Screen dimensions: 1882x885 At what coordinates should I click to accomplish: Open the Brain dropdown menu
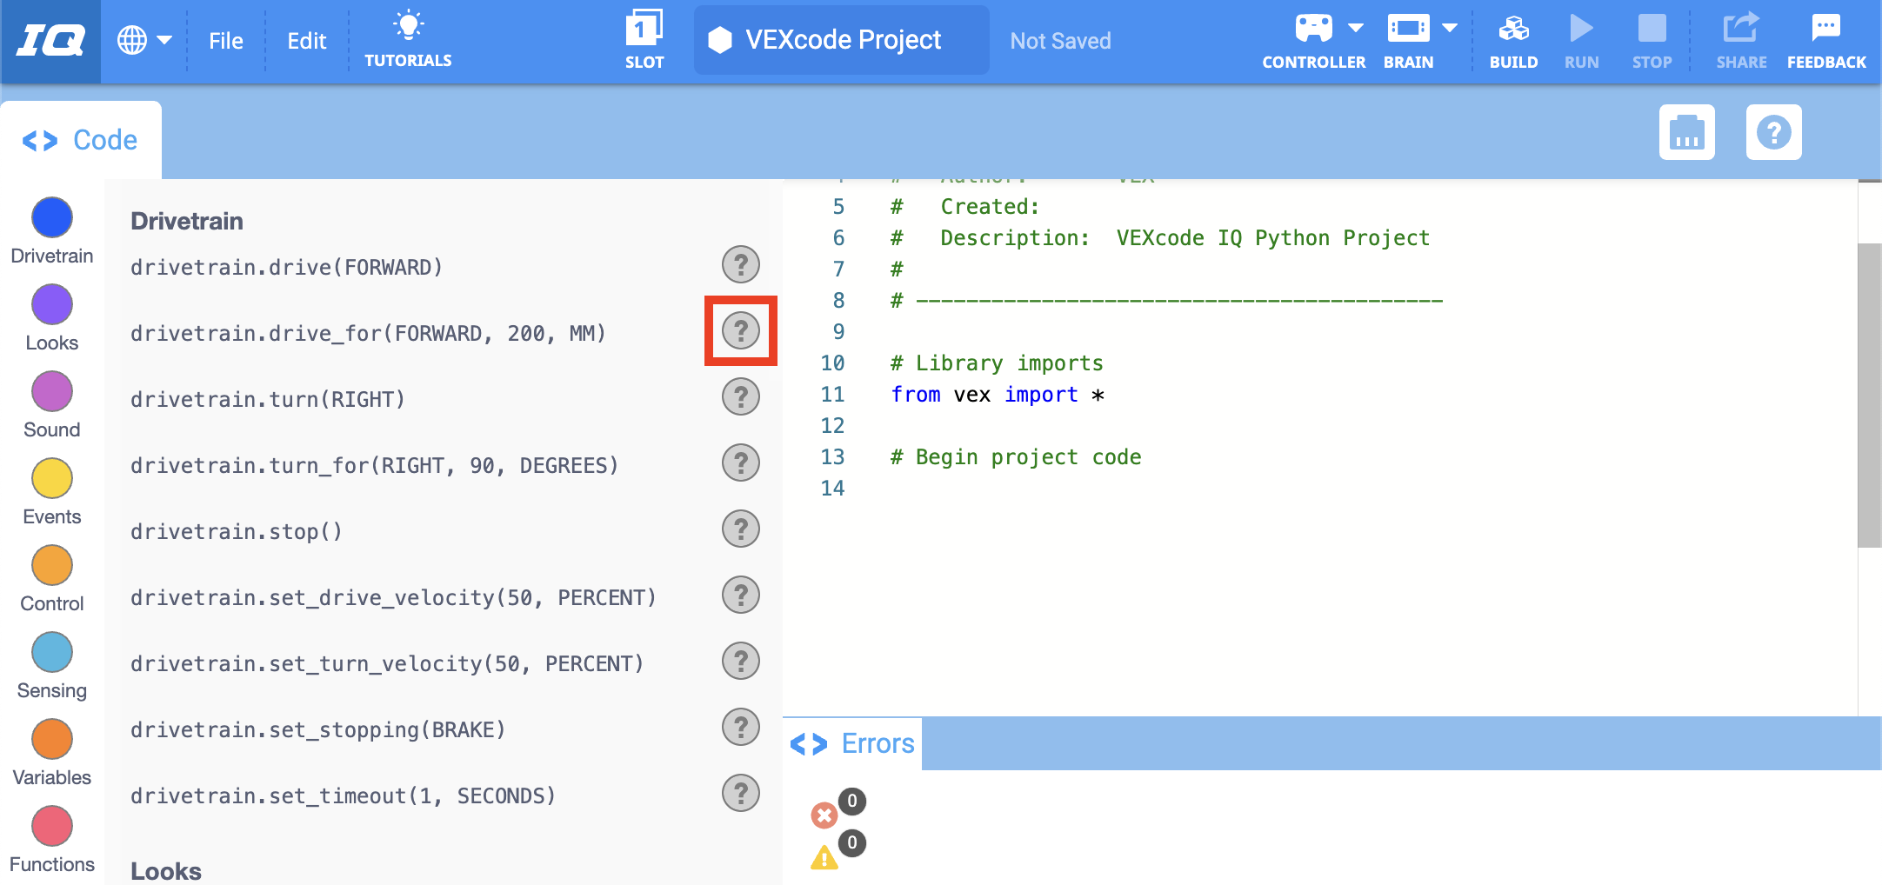pyautogui.click(x=1451, y=27)
